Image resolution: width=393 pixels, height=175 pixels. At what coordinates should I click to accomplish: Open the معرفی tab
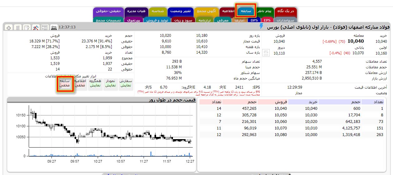tap(222, 20)
